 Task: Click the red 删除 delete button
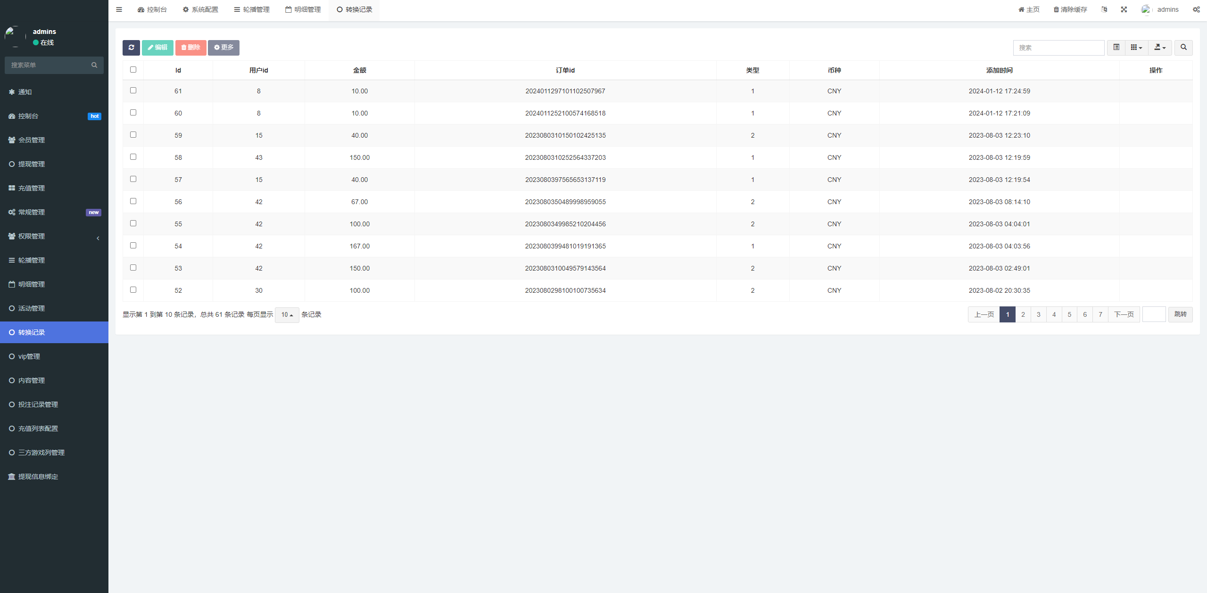coord(191,48)
